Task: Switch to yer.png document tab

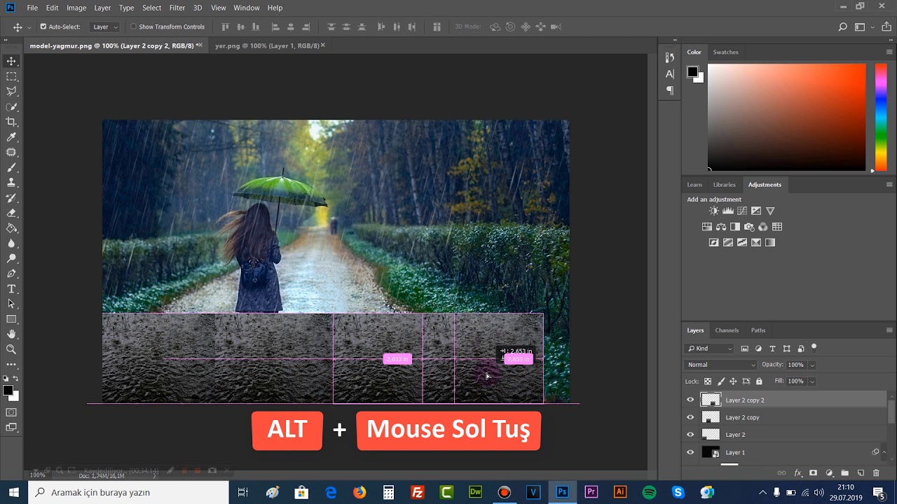Action: pos(266,45)
